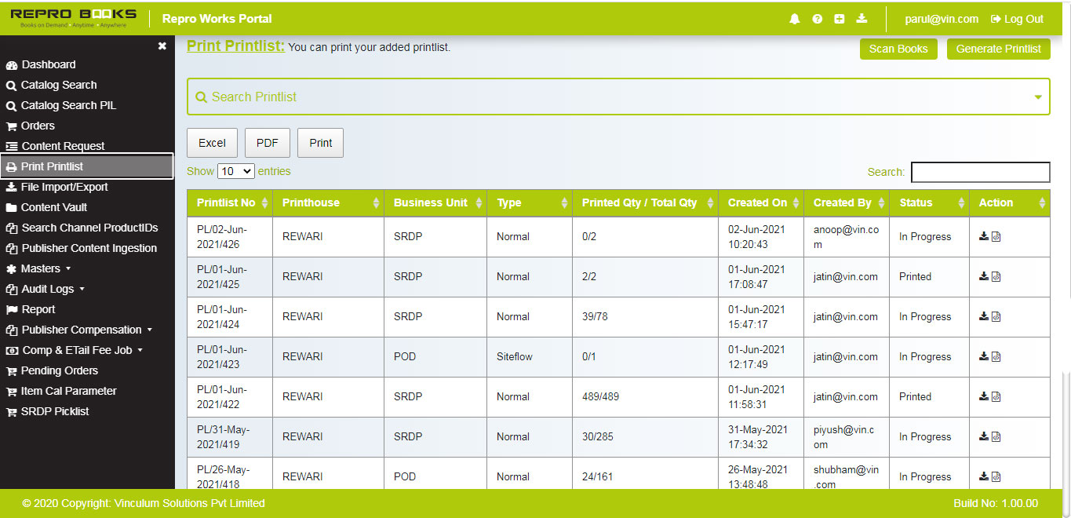Click the add (plus) icon in header
This screenshot has height=518, width=1071.
(x=839, y=18)
